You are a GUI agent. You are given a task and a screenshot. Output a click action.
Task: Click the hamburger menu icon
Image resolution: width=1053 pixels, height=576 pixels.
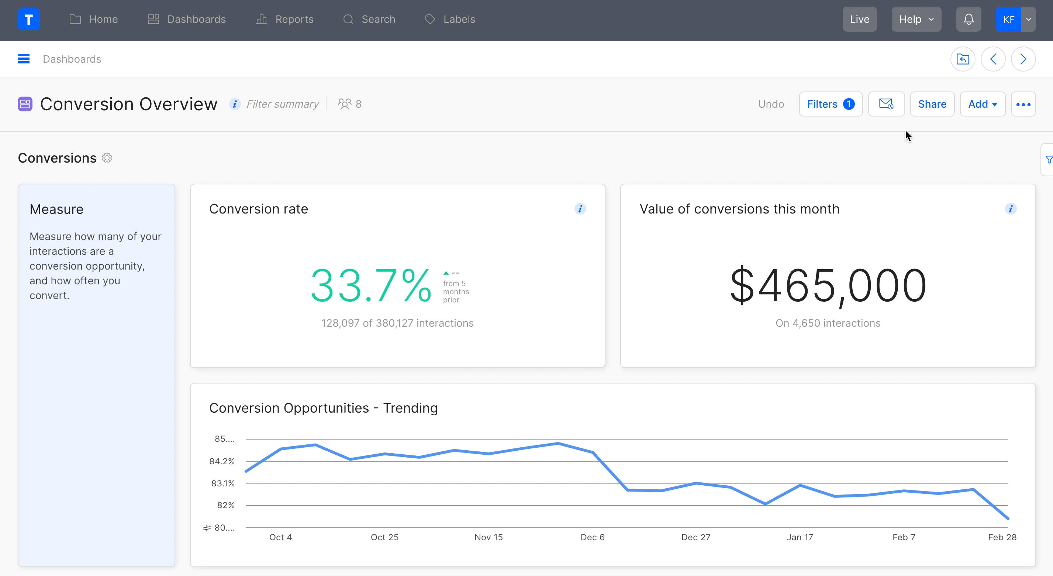pos(24,59)
